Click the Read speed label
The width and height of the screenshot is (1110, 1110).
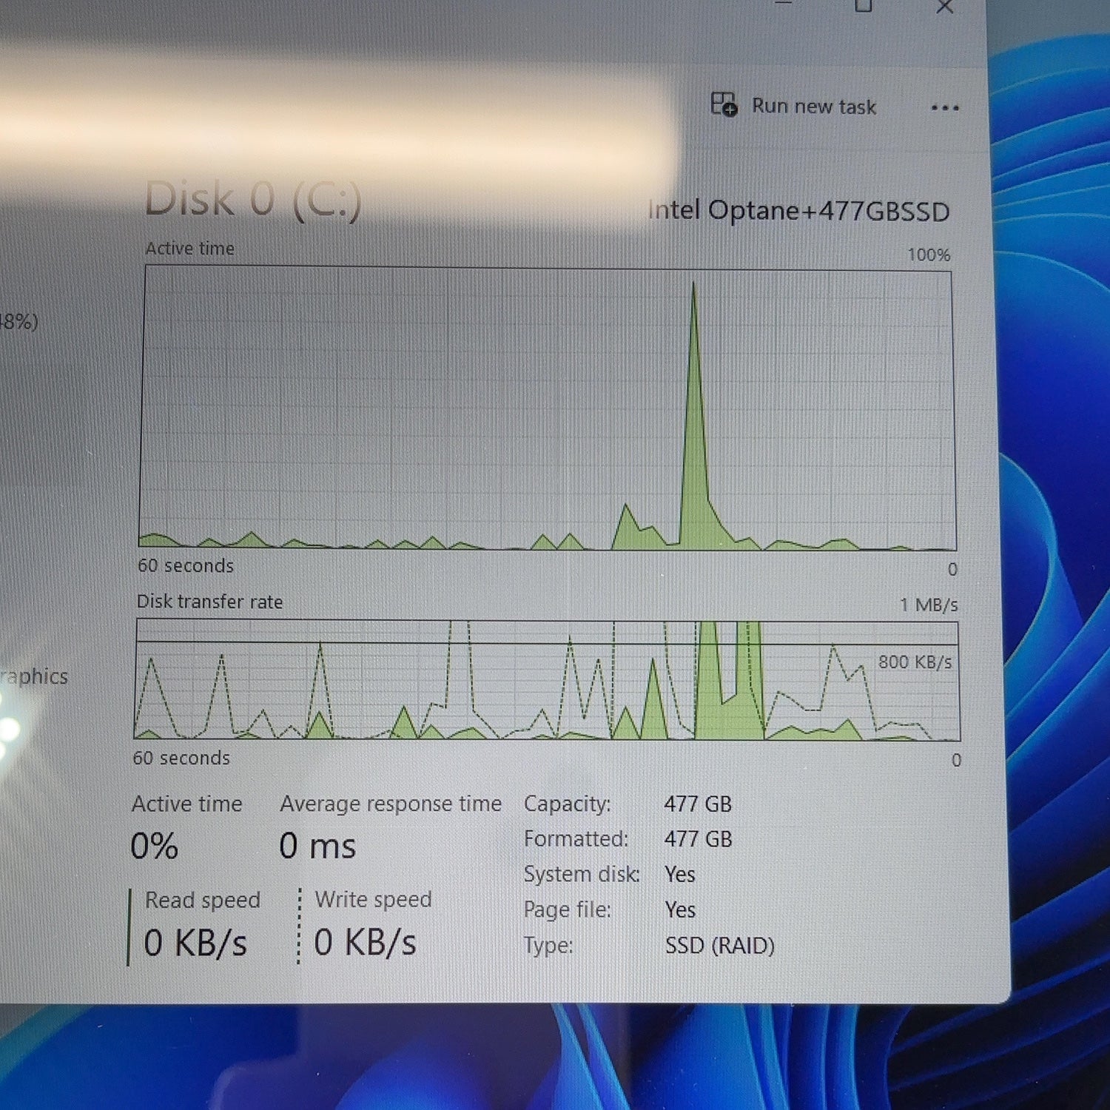coord(203,900)
